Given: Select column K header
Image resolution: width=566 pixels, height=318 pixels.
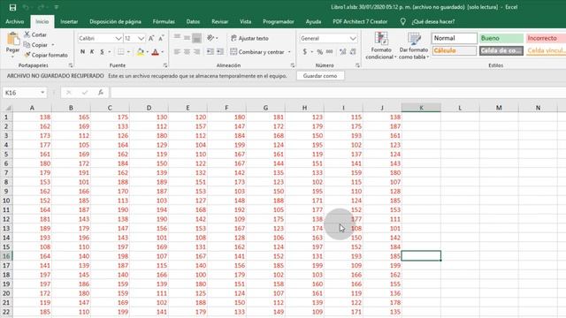Looking at the screenshot, I should [421, 108].
